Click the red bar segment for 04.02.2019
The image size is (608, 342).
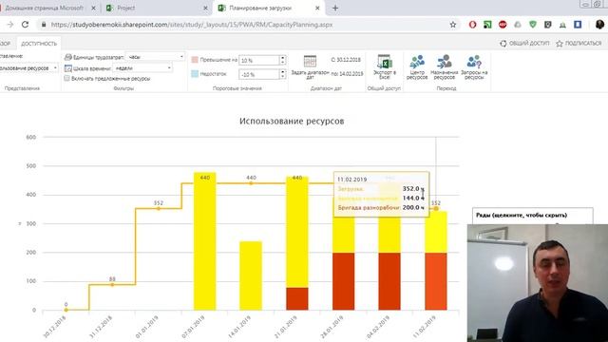(389, 281)
